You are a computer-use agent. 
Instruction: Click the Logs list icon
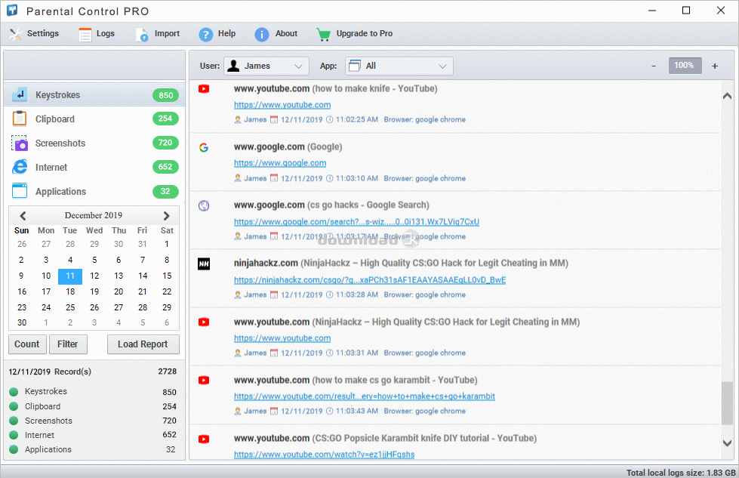click(85, 34)
